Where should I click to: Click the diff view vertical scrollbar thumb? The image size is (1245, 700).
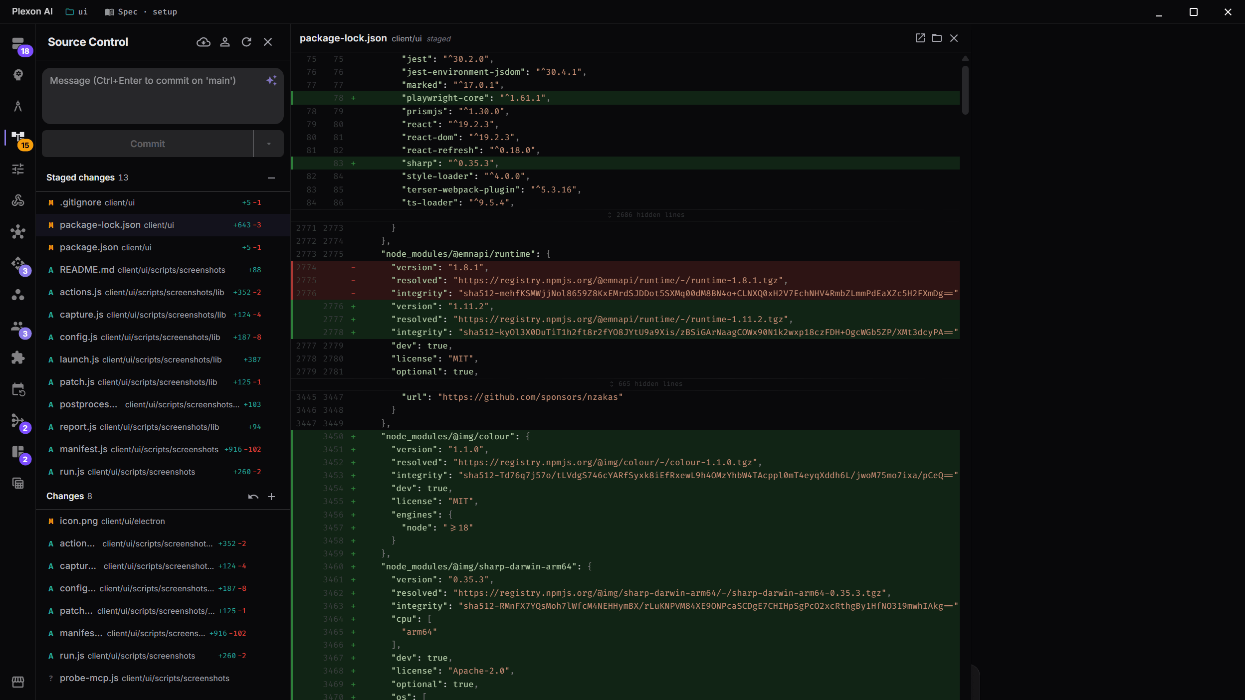pos(965,90)
